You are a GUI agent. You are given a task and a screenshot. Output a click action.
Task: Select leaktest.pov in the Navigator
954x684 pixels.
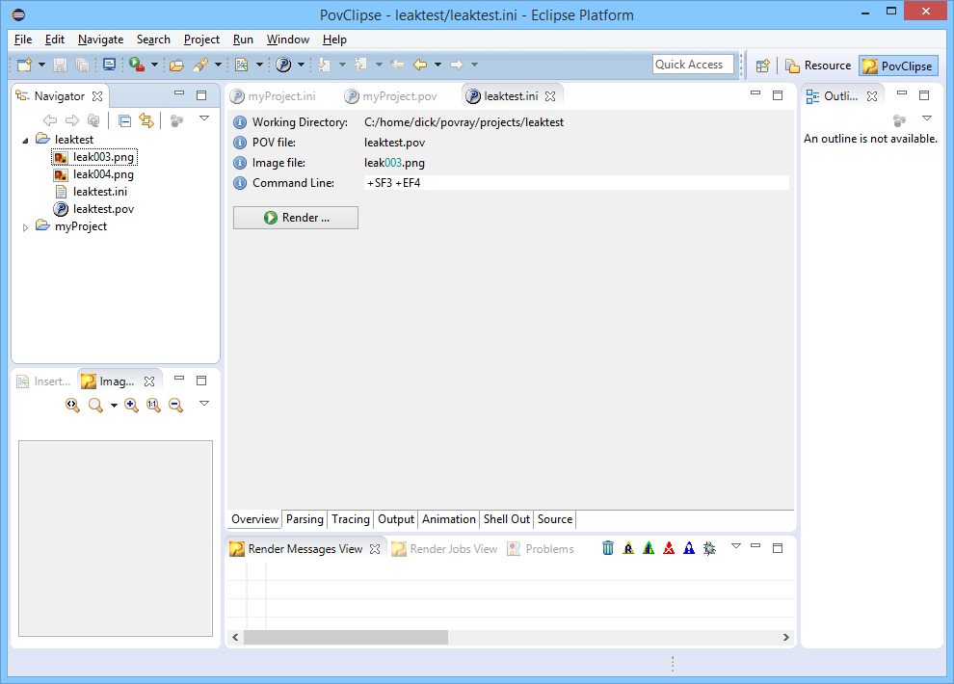click(x=94, y=209)
